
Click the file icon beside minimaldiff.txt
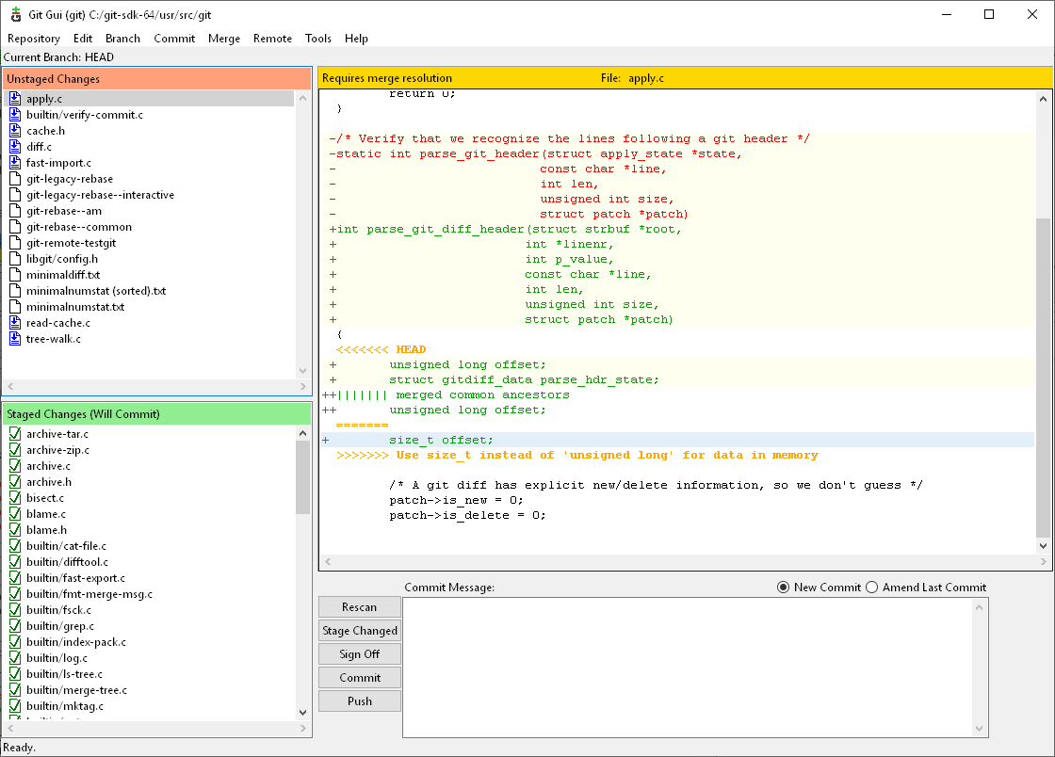point(15,275)
